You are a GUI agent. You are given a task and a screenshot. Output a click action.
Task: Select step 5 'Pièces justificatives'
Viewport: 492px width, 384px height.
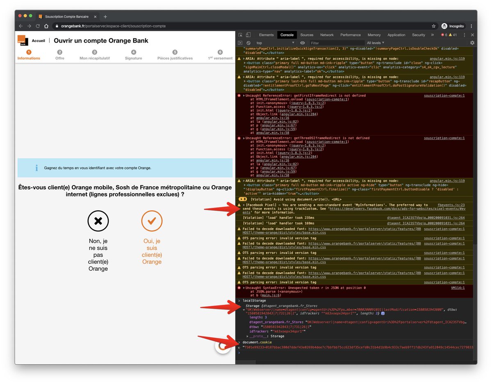click(175, 55)
